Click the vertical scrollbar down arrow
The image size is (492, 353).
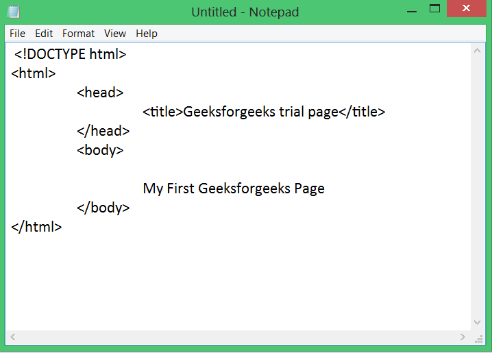click(477, 322)
